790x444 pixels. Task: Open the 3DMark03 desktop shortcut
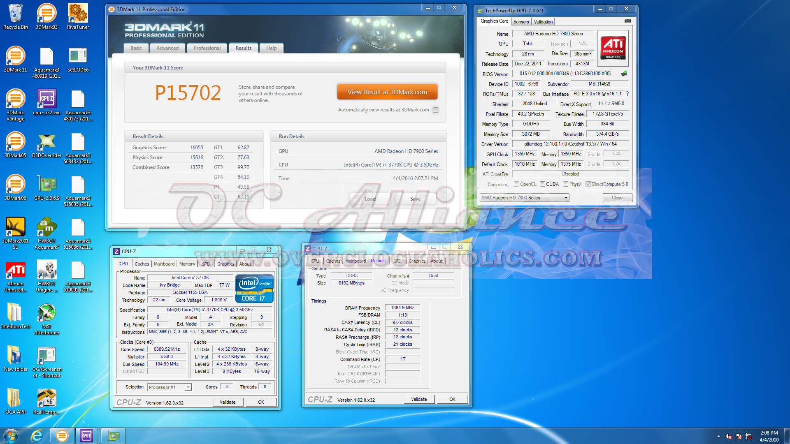pos(46,17)
